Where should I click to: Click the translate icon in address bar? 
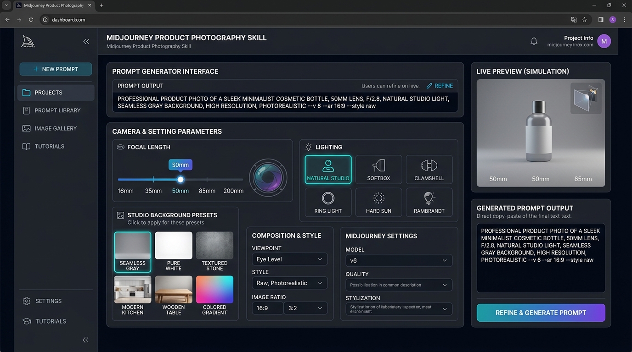click(x=574, y=20)
